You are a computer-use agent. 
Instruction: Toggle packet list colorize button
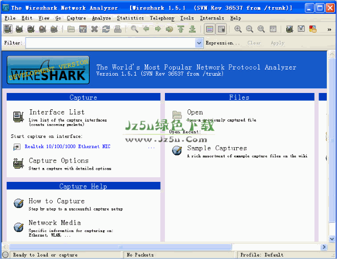(209, 29)
